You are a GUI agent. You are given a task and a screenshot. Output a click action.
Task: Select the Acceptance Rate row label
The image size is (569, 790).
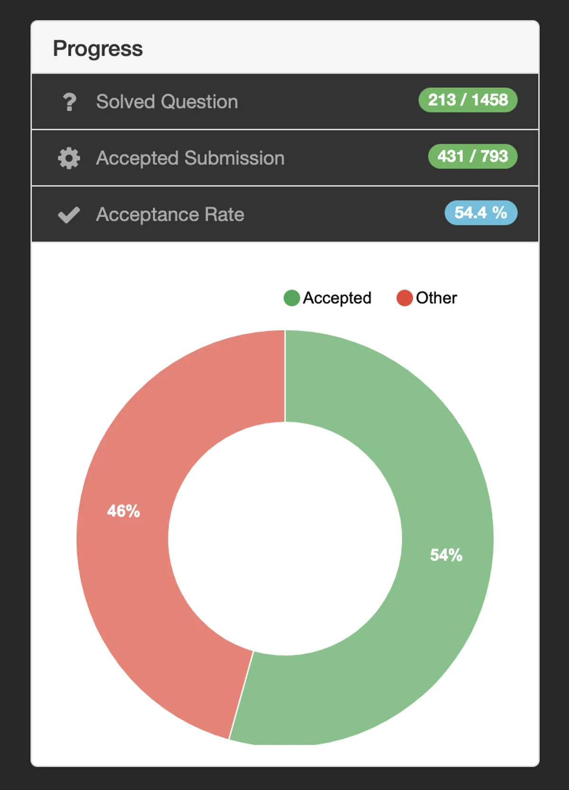coord(170,215)
